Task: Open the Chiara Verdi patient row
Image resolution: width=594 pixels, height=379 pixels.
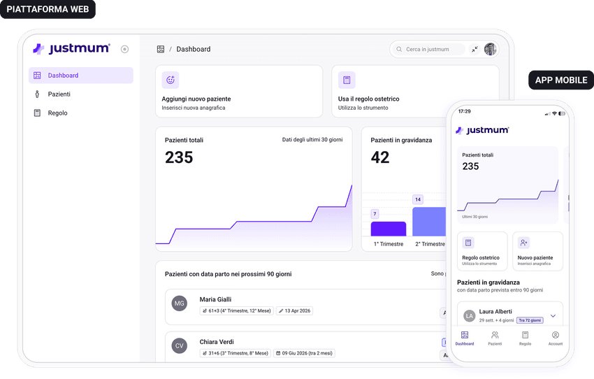Action: 305,347
